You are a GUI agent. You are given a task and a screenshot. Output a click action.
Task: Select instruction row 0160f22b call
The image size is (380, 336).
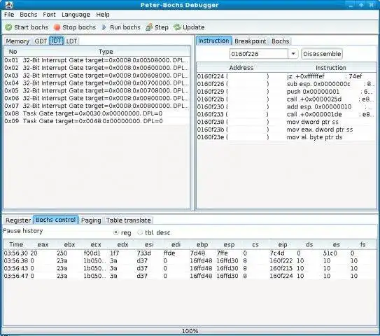pos(286,99)
